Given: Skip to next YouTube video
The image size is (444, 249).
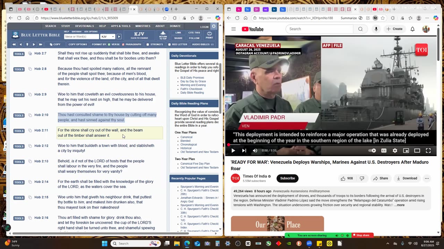Looking at the screenshot, I should (244, 150).
